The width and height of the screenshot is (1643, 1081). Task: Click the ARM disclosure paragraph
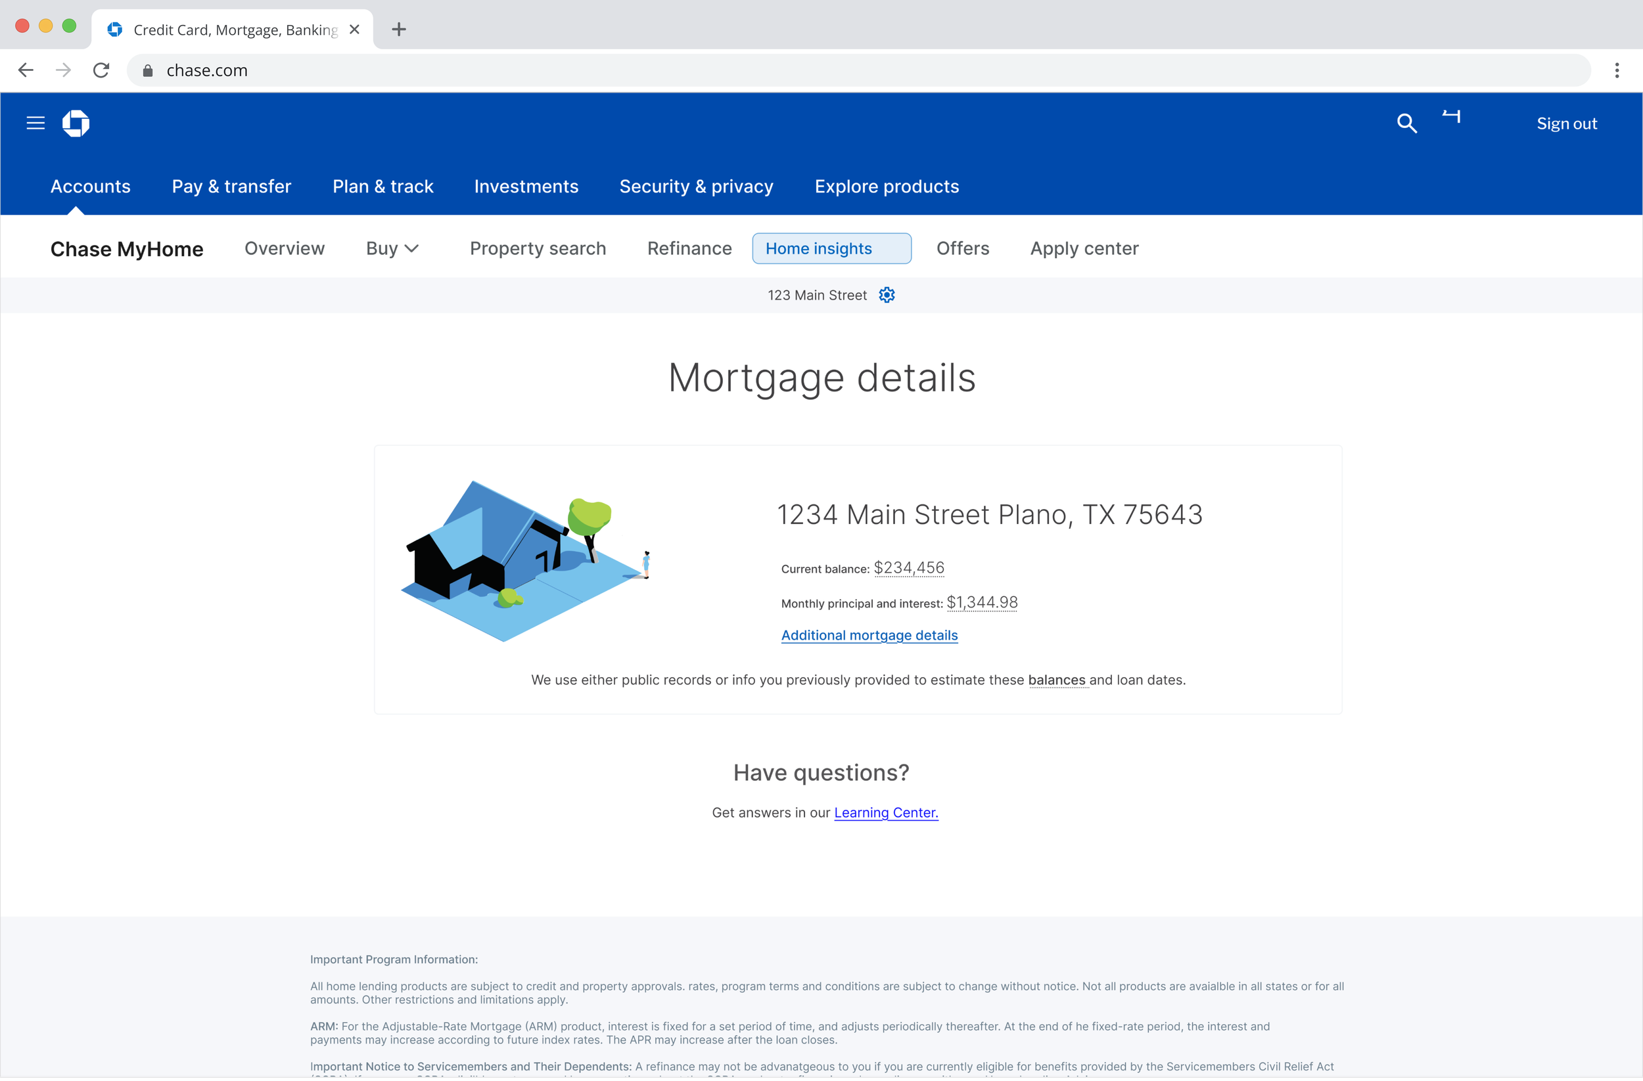pyautogui.click(x=790, y=1034)
